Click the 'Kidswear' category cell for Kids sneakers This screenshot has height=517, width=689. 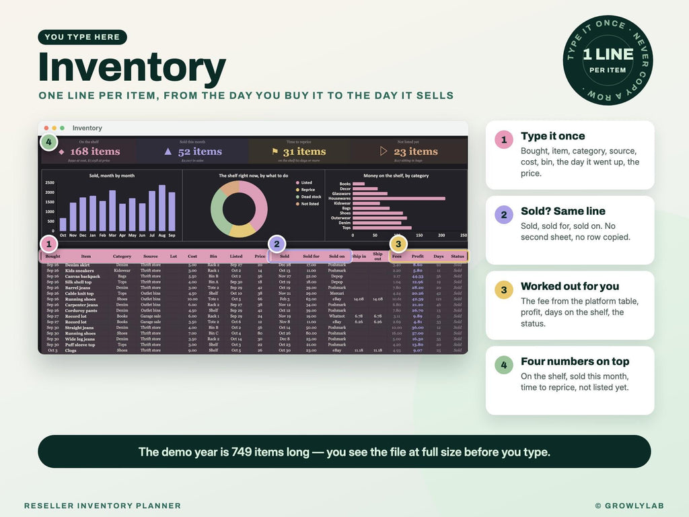tap(122, 271)
